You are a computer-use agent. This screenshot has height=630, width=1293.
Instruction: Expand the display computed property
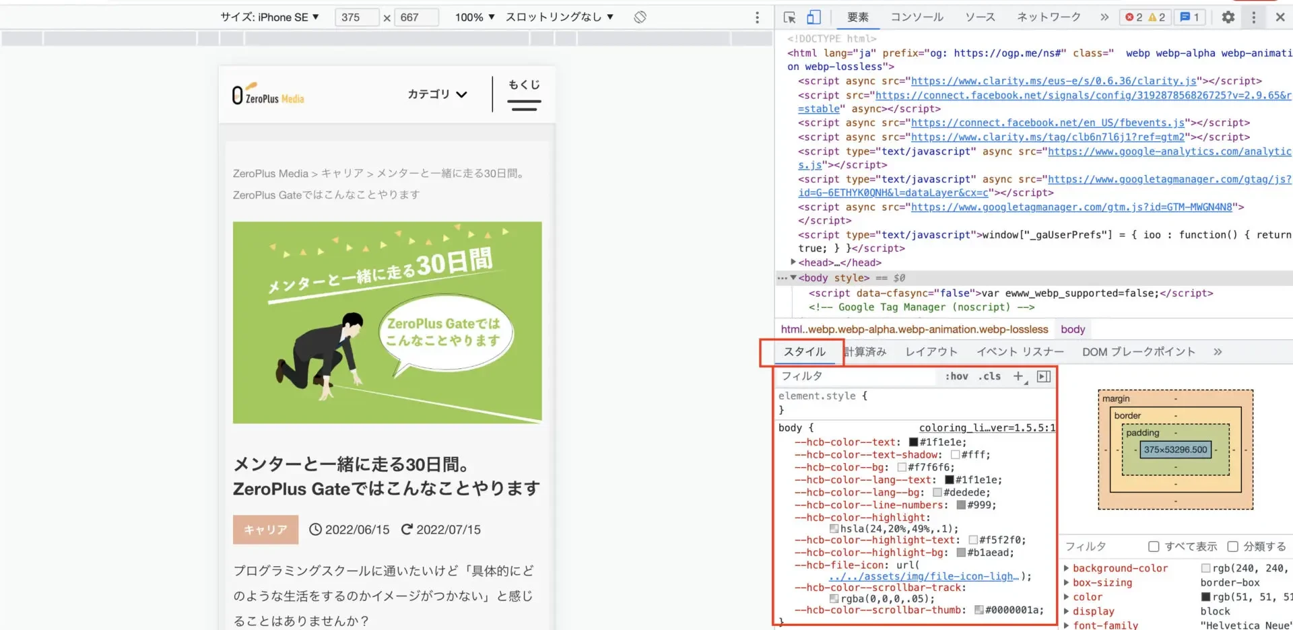tap(1066, 611)
